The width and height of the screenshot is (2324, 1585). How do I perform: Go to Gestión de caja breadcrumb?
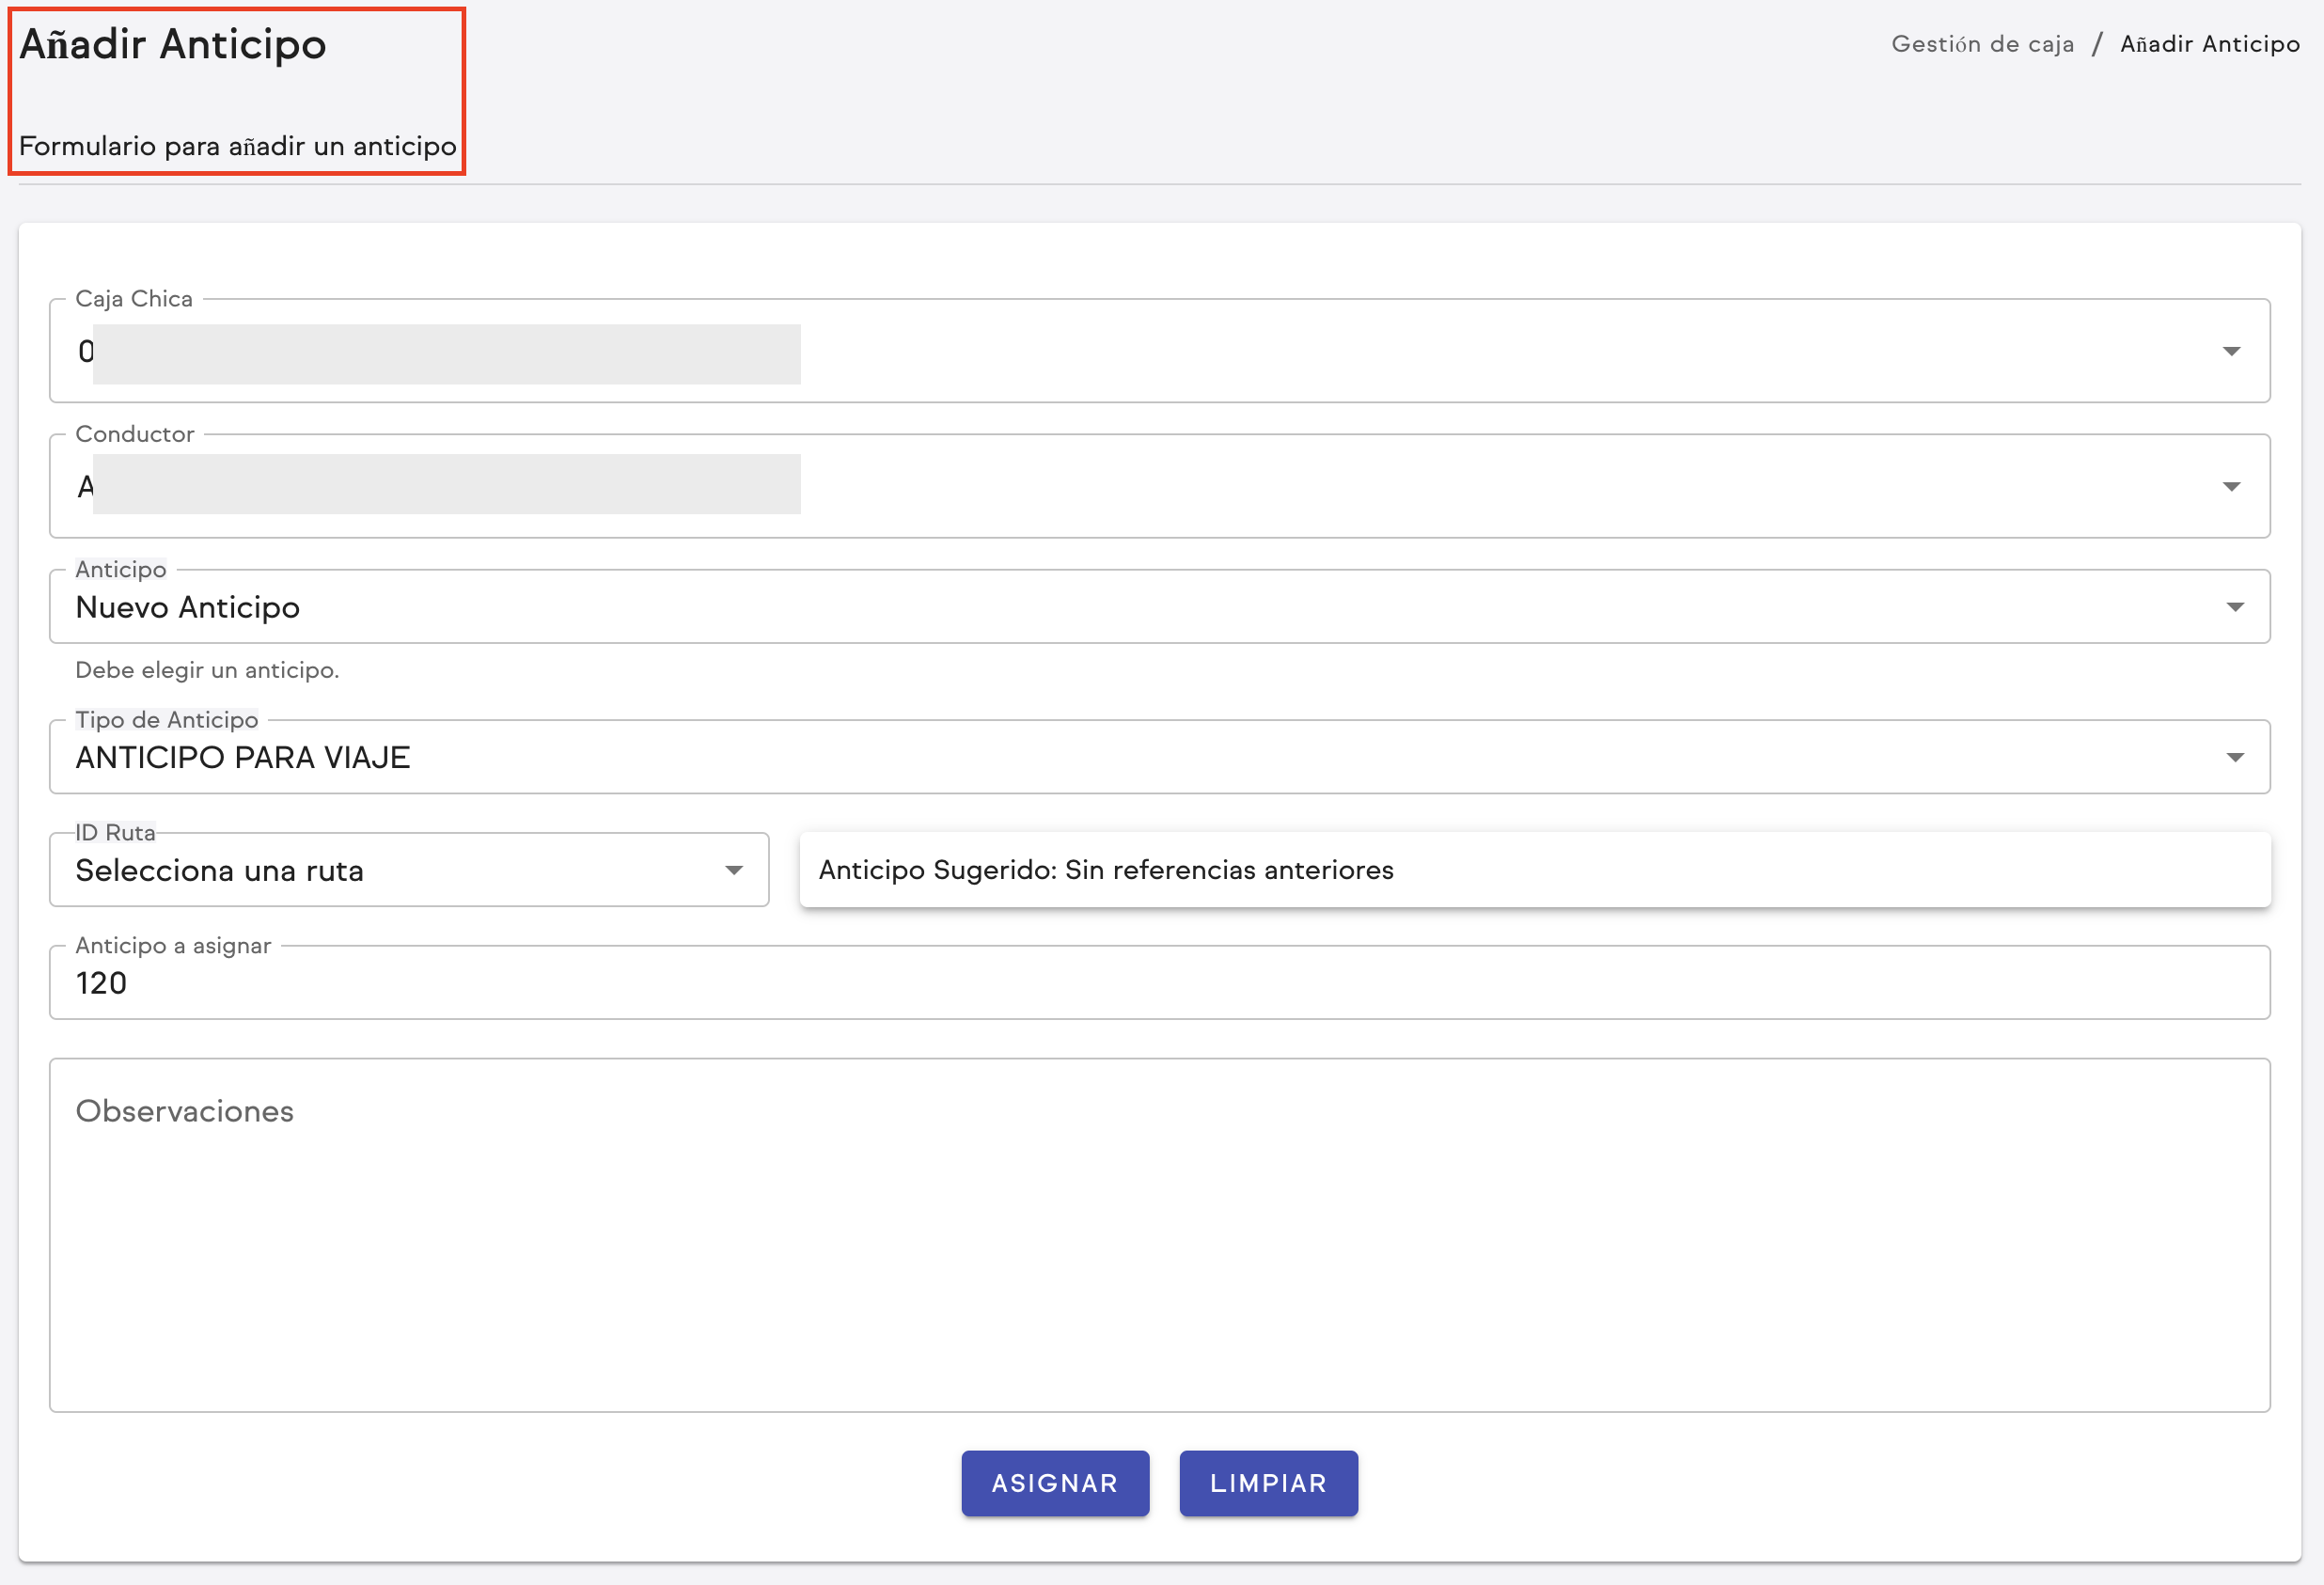(x=1982, y=44)
